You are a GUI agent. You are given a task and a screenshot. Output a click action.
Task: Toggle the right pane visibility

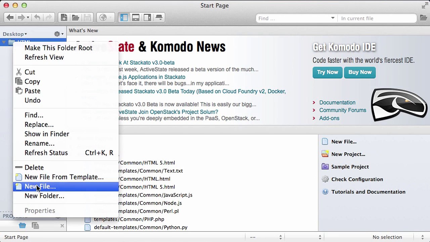pos(147,17)
